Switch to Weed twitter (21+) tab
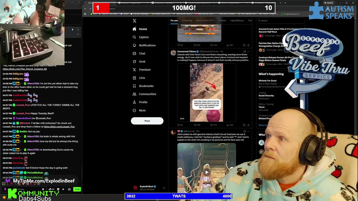The height and width of the screenshot is (201, 358). [205, 20]
